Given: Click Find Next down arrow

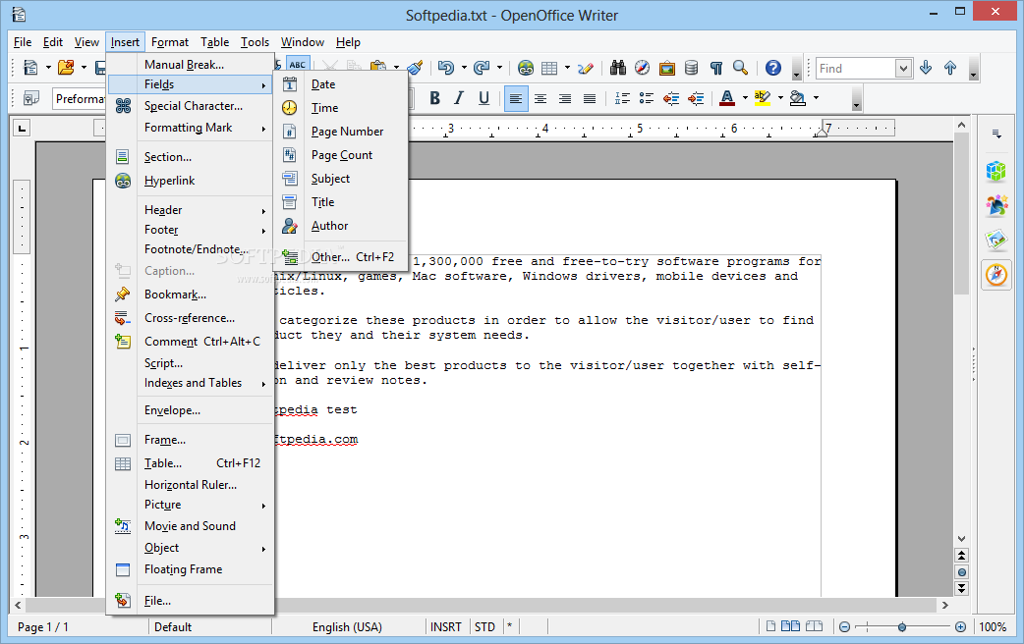Looking at the screenshot, I should [926, 68].
